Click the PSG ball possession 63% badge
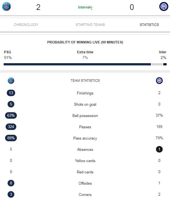Viewport: 170px width, 203px height. [x=11, y=115]
